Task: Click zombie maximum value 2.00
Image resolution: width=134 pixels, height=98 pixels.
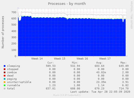Action: [125, 72]
